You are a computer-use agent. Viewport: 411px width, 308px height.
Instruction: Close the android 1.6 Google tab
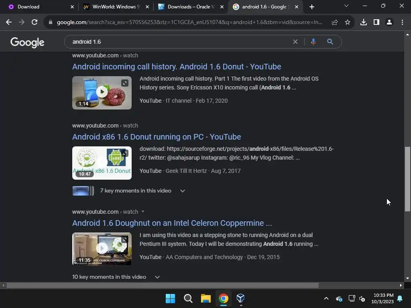[x=297, y=7]
